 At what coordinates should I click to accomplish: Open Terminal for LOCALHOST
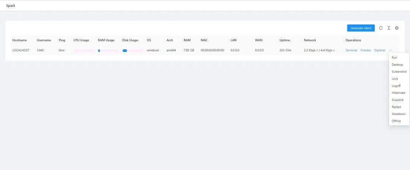pyautogui.click(x=351, y=50)
